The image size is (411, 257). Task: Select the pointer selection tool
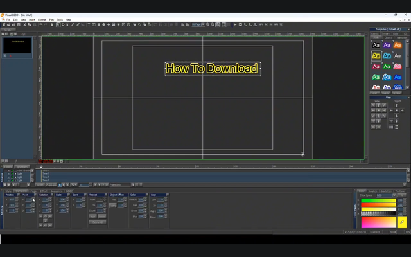pos(58,24)
